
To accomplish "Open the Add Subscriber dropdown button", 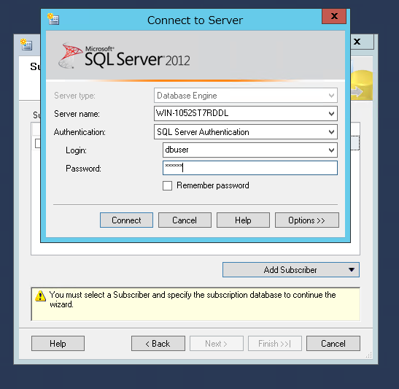I will coord(291,269).
